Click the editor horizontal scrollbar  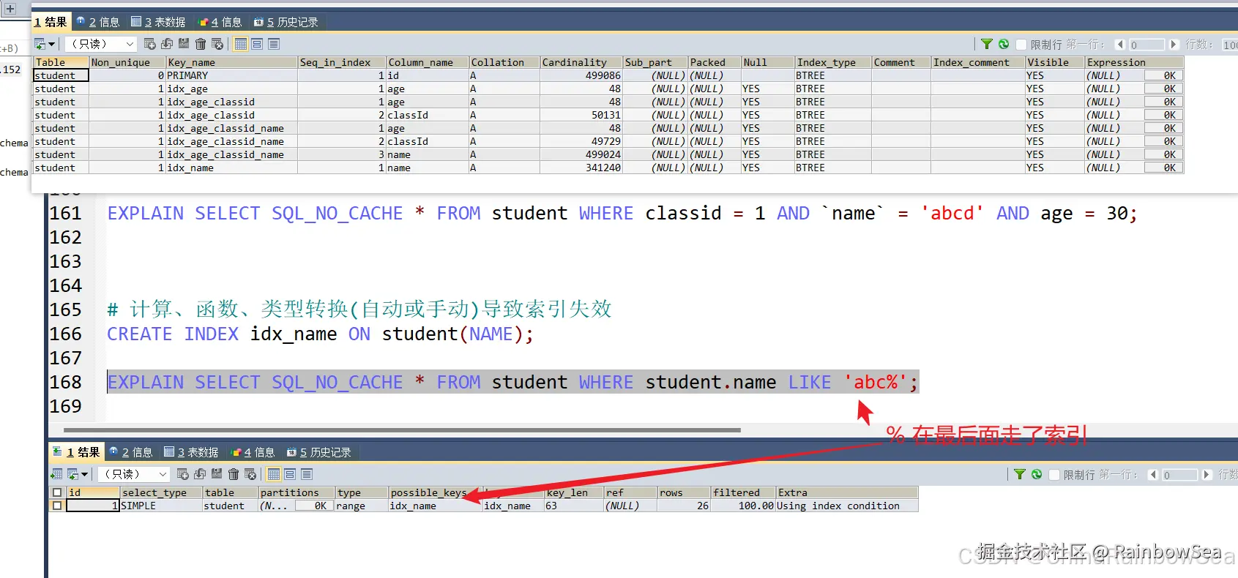coord(402,430)
